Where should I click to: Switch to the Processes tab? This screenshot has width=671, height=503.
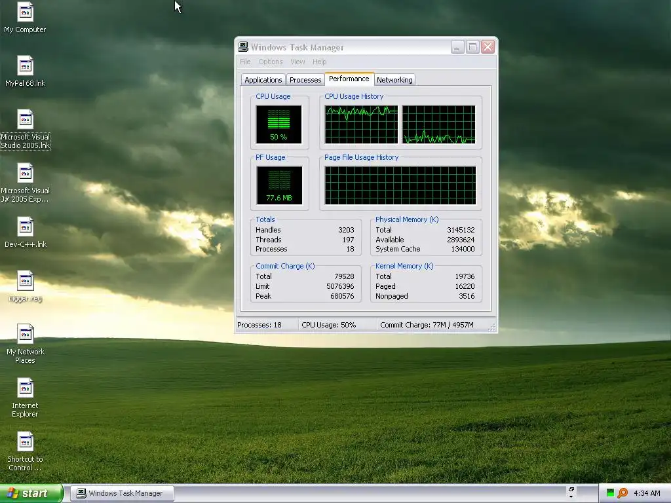[305, 80]
